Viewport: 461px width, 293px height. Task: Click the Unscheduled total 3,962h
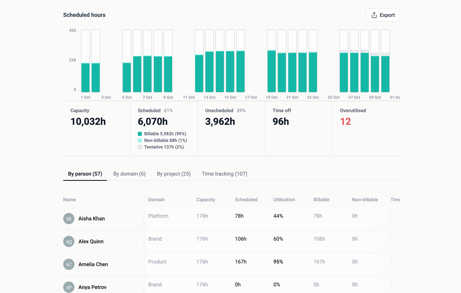pyautogui.click(x=220, y=122)
